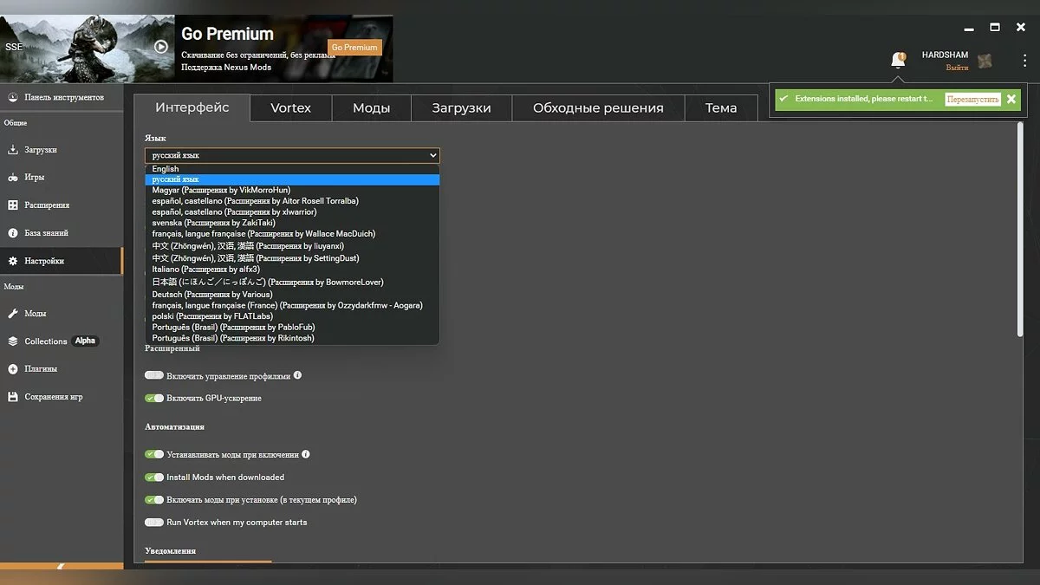
Task: Disable Включить GPU-ускорение toggle
Action: (x=154, y=399)
